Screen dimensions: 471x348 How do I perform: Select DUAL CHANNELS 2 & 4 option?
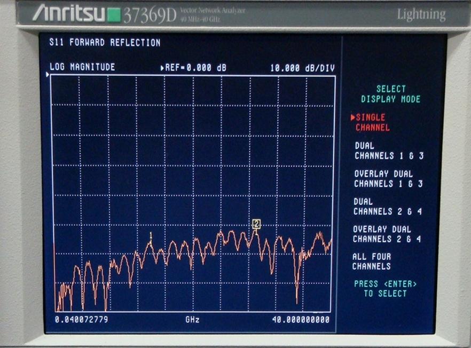point(388,207)
